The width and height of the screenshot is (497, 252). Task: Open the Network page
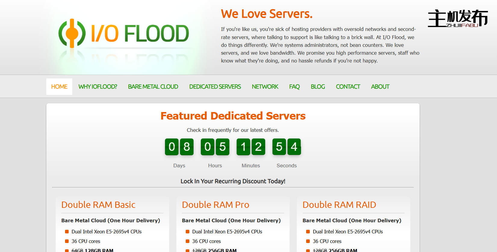pos(265,87)
